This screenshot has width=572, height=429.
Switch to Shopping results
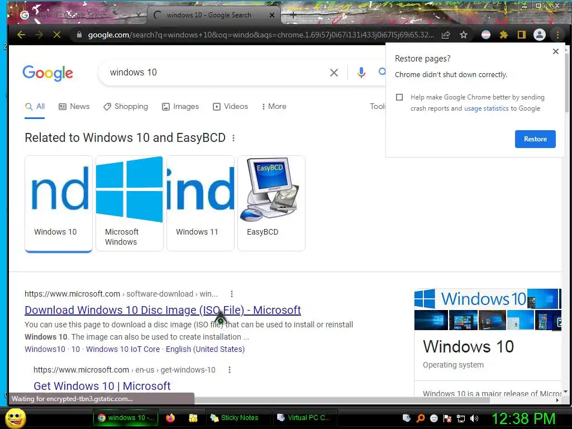click(126, 107)
